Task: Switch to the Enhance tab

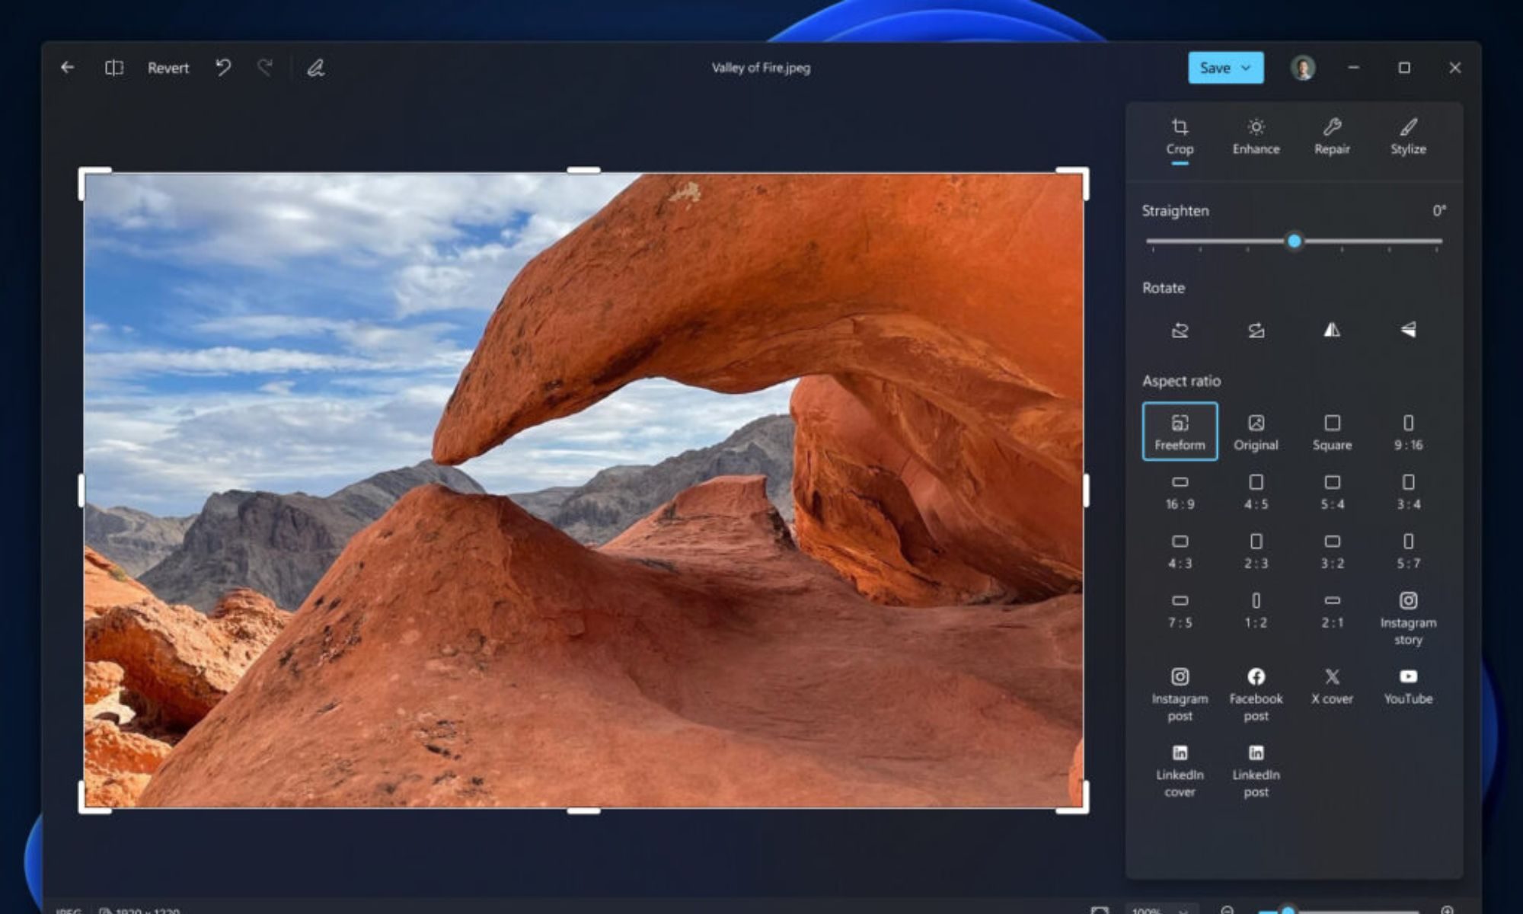Action: pos(1256,138)
